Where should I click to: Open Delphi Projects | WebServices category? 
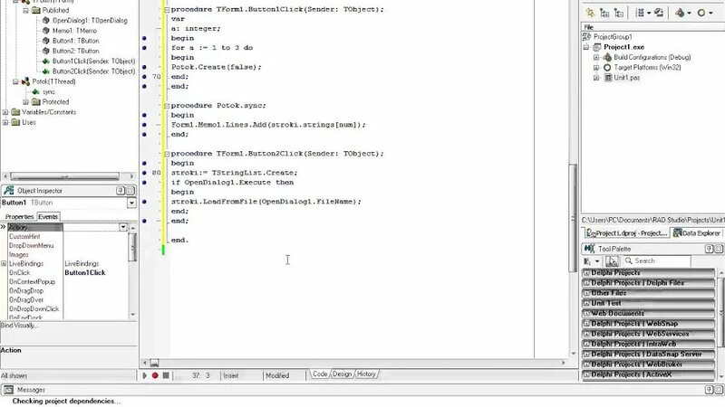[648, 334]
